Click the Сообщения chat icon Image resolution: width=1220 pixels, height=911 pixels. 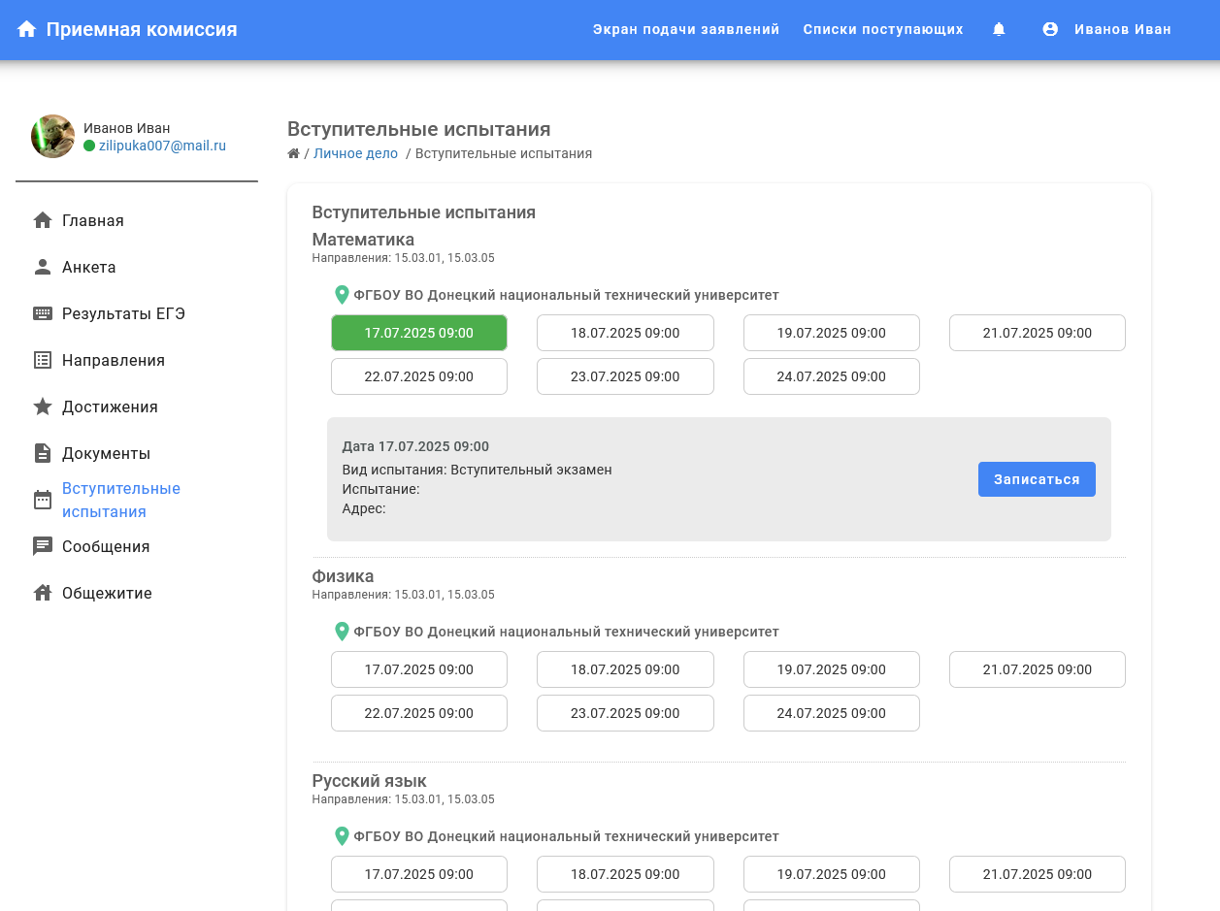tap(43, 546)
